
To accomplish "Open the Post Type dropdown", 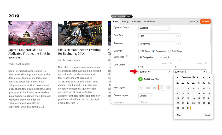I will (159, 36).
